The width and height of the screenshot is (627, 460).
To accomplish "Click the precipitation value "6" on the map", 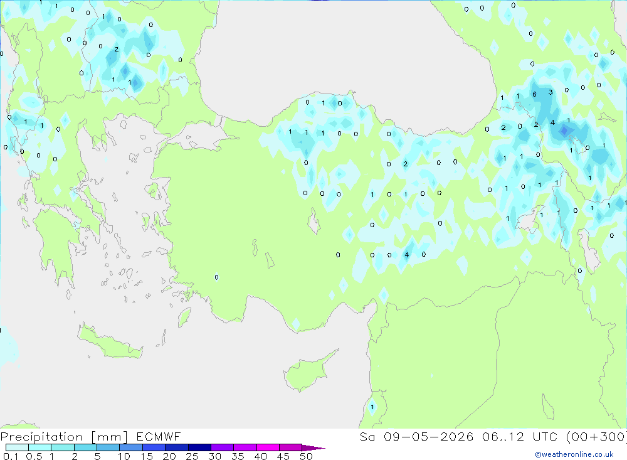I will pos(534,95).
